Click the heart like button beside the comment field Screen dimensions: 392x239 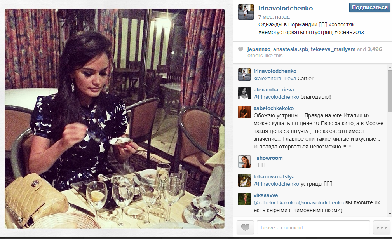pos(245,227)
